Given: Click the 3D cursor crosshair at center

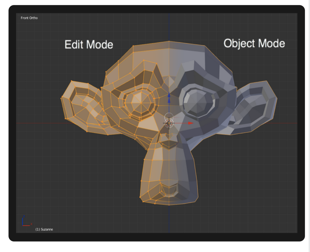Looking at the screenshot, I should 169,123.
